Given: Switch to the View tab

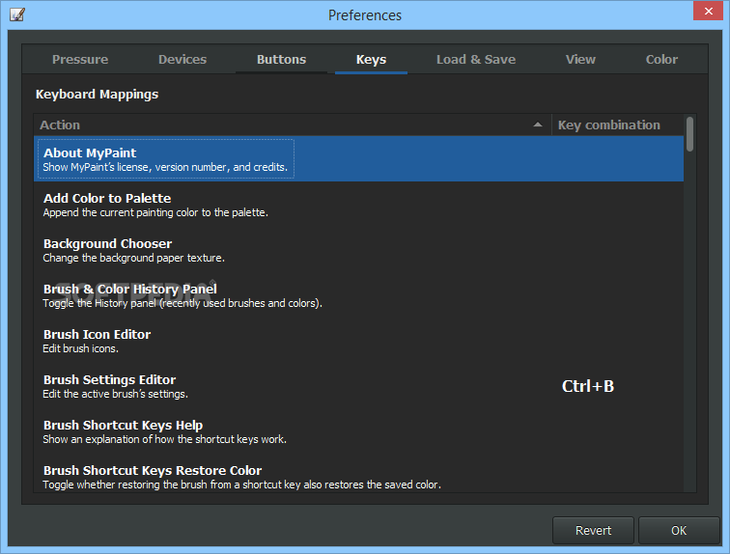Looking at the screenshot, I should coord(580,60).
